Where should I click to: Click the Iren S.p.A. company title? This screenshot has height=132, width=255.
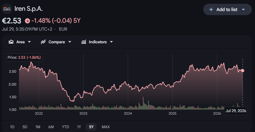coord(29,9)
